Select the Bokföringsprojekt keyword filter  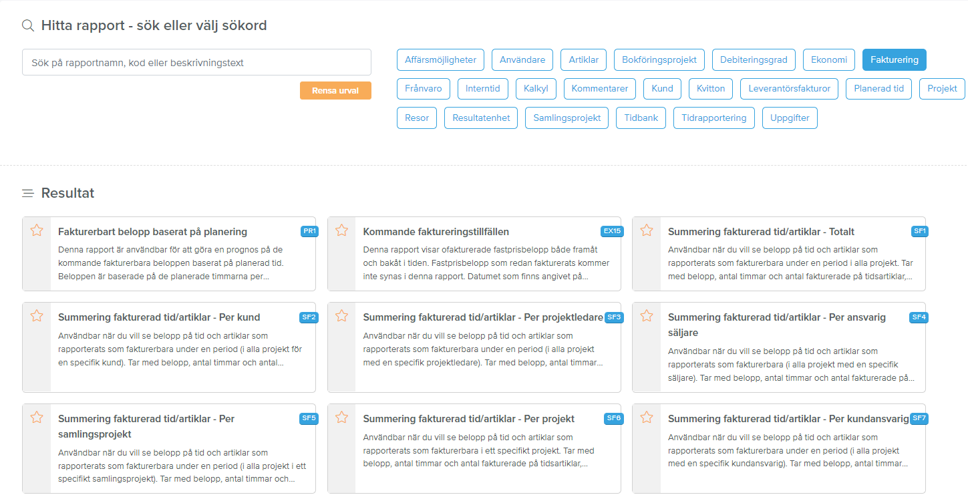659,59
